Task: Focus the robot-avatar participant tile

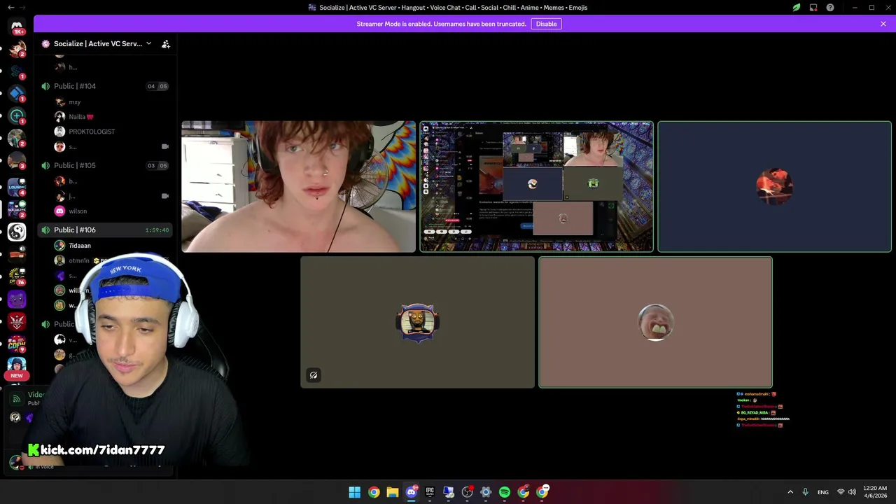Action: [x=418, y=322]
